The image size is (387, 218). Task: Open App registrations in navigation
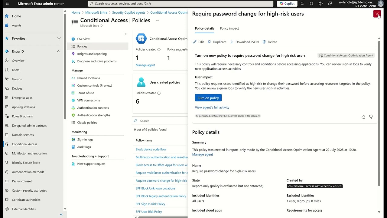click(x=23, y=107)
